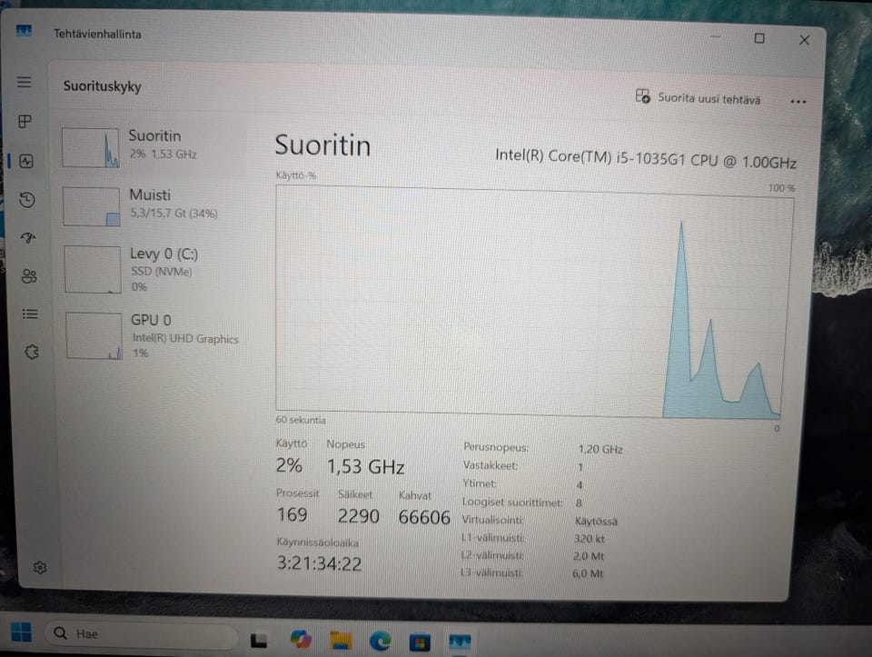Select the Performance page sidebar icon
The width and height of the screenshot is (872, 657).
coord(26,162)
